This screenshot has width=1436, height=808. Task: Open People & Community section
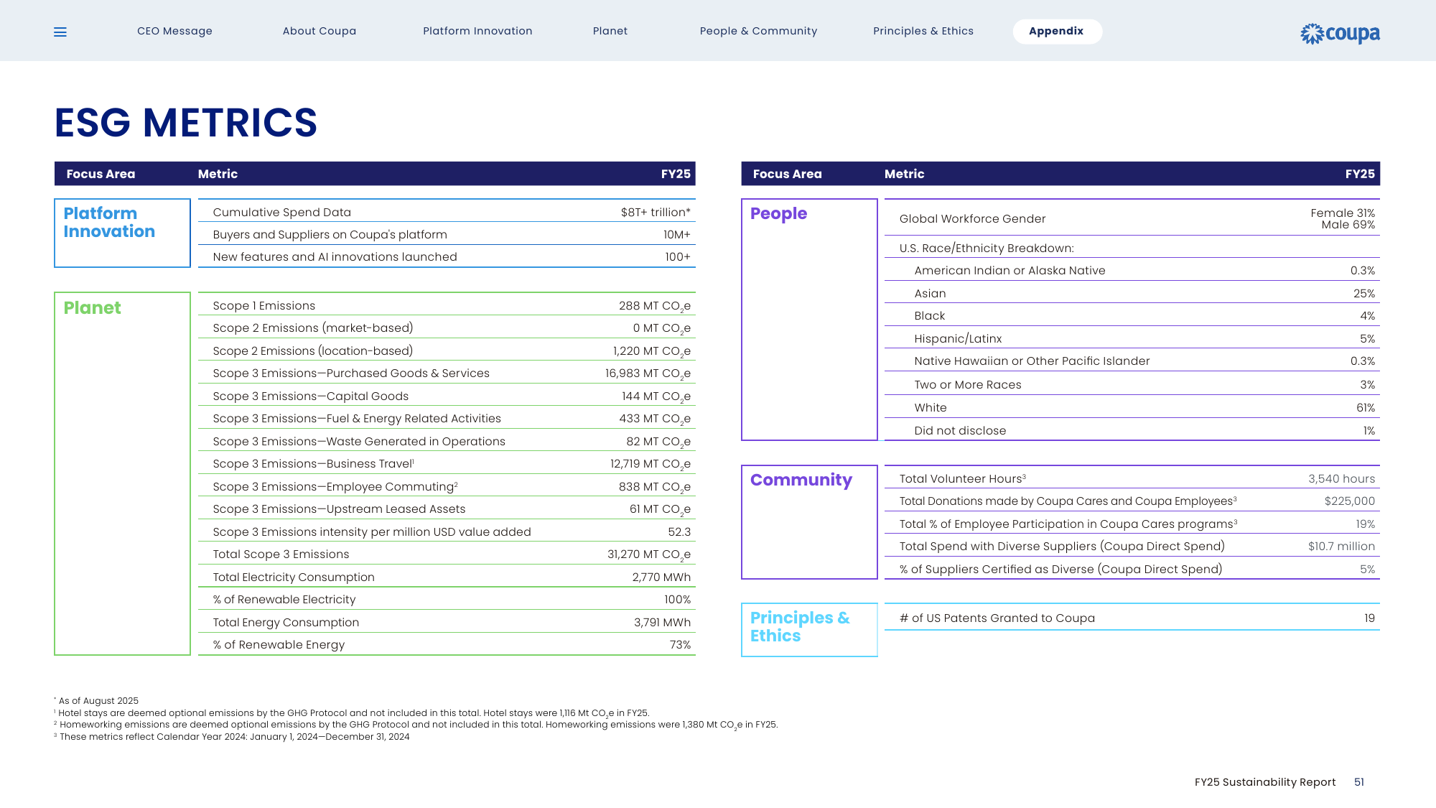758,31
